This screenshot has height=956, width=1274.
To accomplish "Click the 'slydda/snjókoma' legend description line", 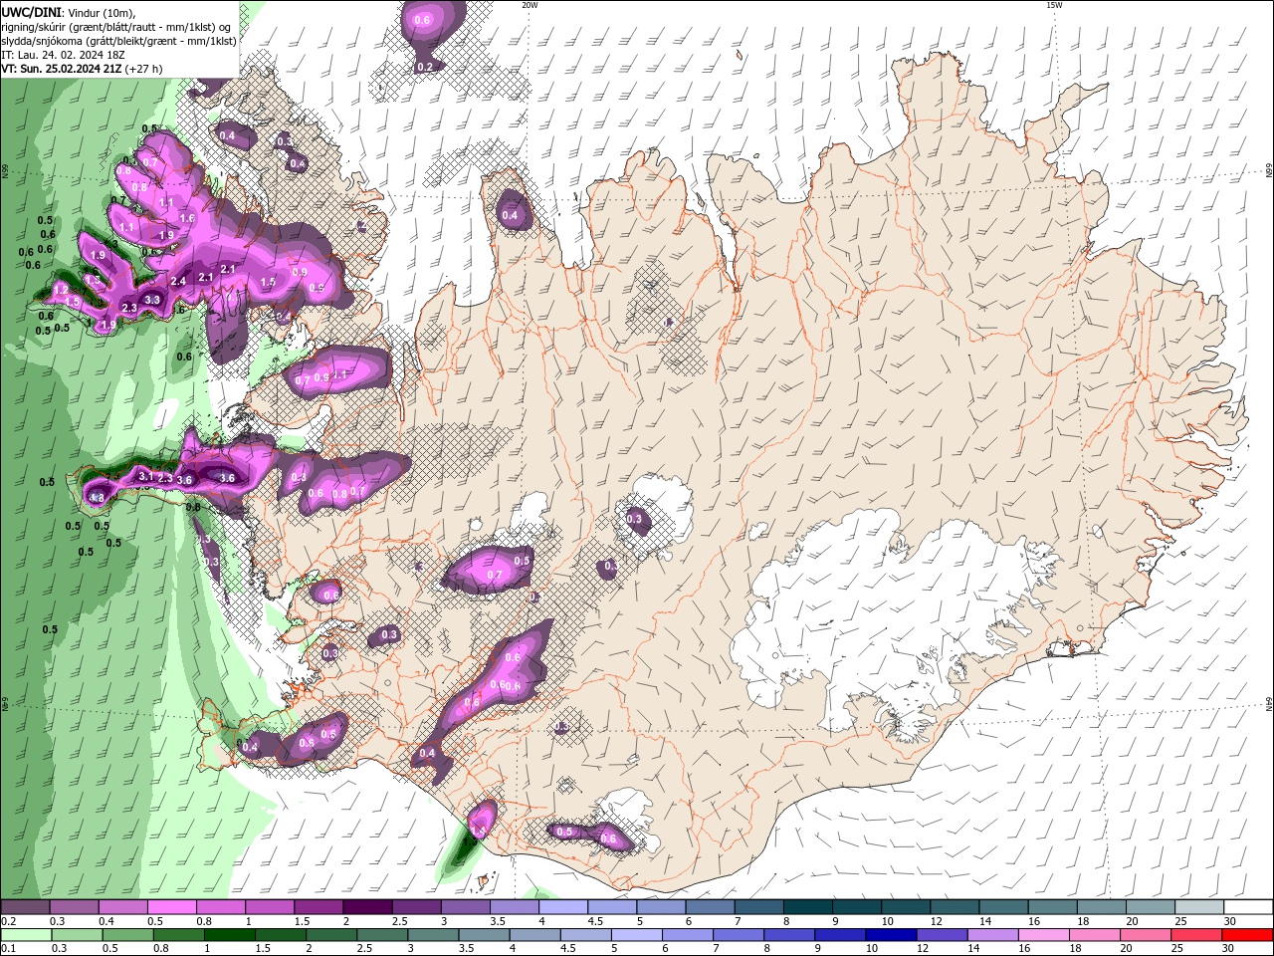I will click(119, 41).
